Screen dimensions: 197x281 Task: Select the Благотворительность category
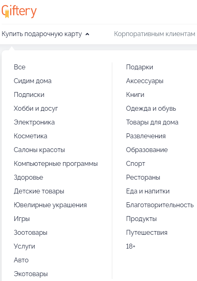pos(160,205)
